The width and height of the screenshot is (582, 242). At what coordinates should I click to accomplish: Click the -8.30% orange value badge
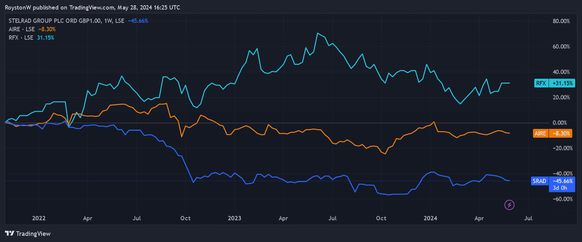(561, 133)
